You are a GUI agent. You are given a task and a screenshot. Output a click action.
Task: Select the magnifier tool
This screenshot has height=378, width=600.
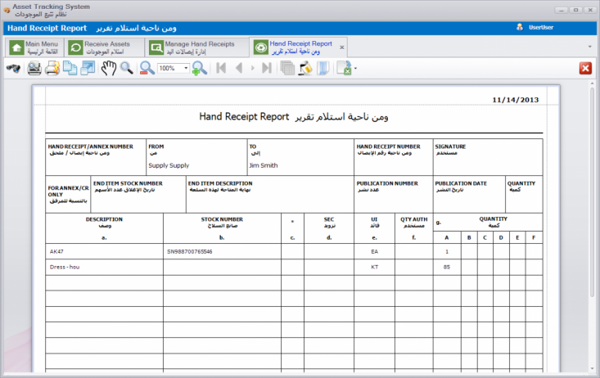pos(127,68)
